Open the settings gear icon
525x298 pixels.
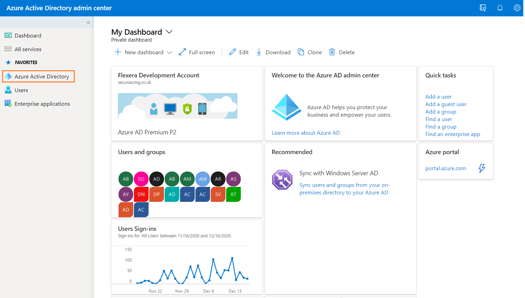click(x=517, y=8)
